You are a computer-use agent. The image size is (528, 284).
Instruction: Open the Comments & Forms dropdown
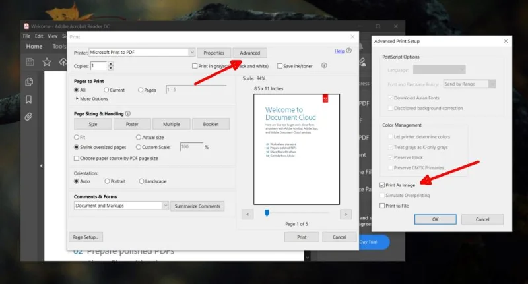165,206
